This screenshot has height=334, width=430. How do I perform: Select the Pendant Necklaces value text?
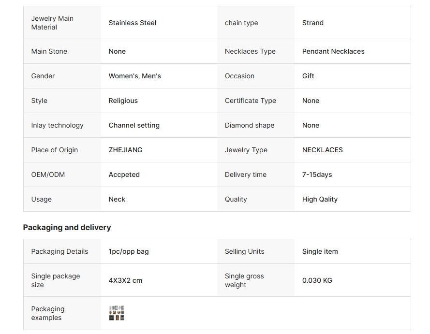click(x=333, y=51)
